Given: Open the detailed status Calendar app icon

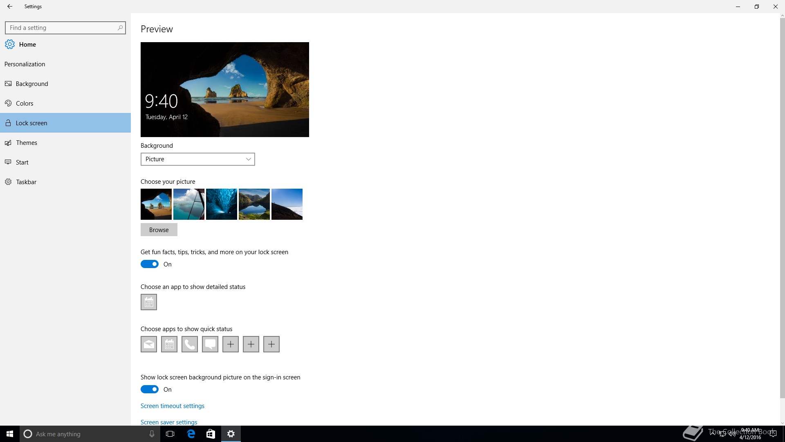Looking at the screenshot, I should 149,302.
